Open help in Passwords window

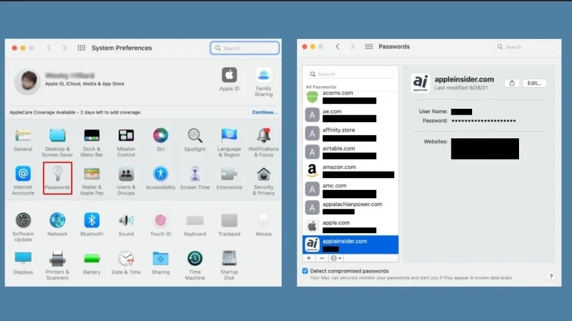pyautogui.click(x=551, y=277)
